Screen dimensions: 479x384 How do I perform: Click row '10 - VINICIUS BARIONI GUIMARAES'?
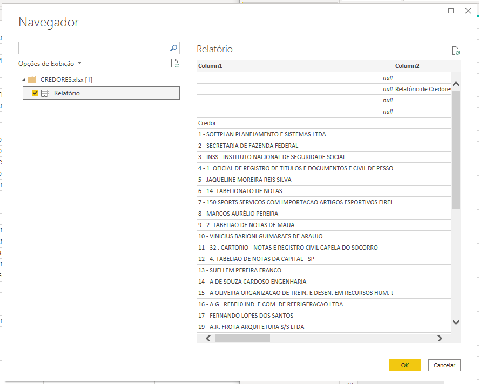295,236
